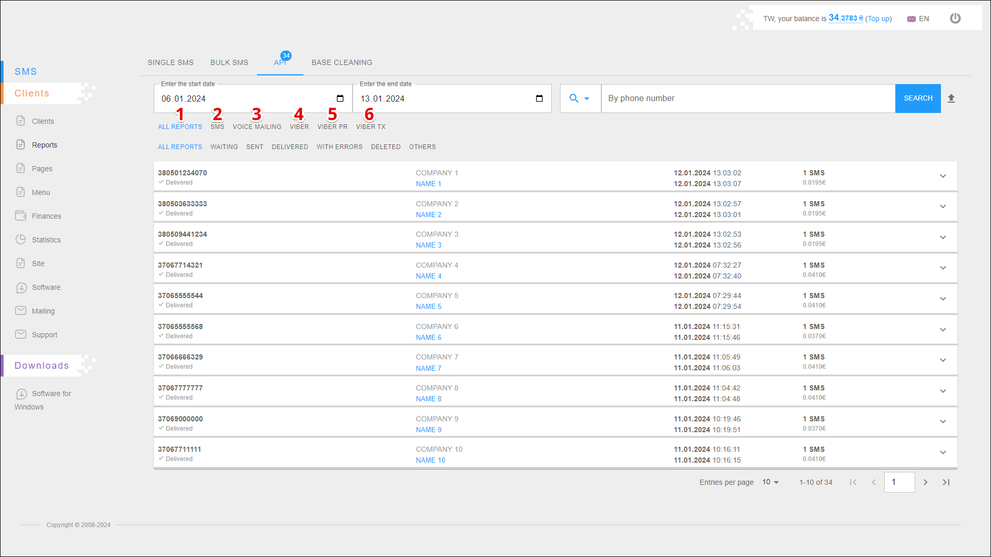Open the entries per page dropdown
This screenshot has height=557, width=991.
coord(770,482)
